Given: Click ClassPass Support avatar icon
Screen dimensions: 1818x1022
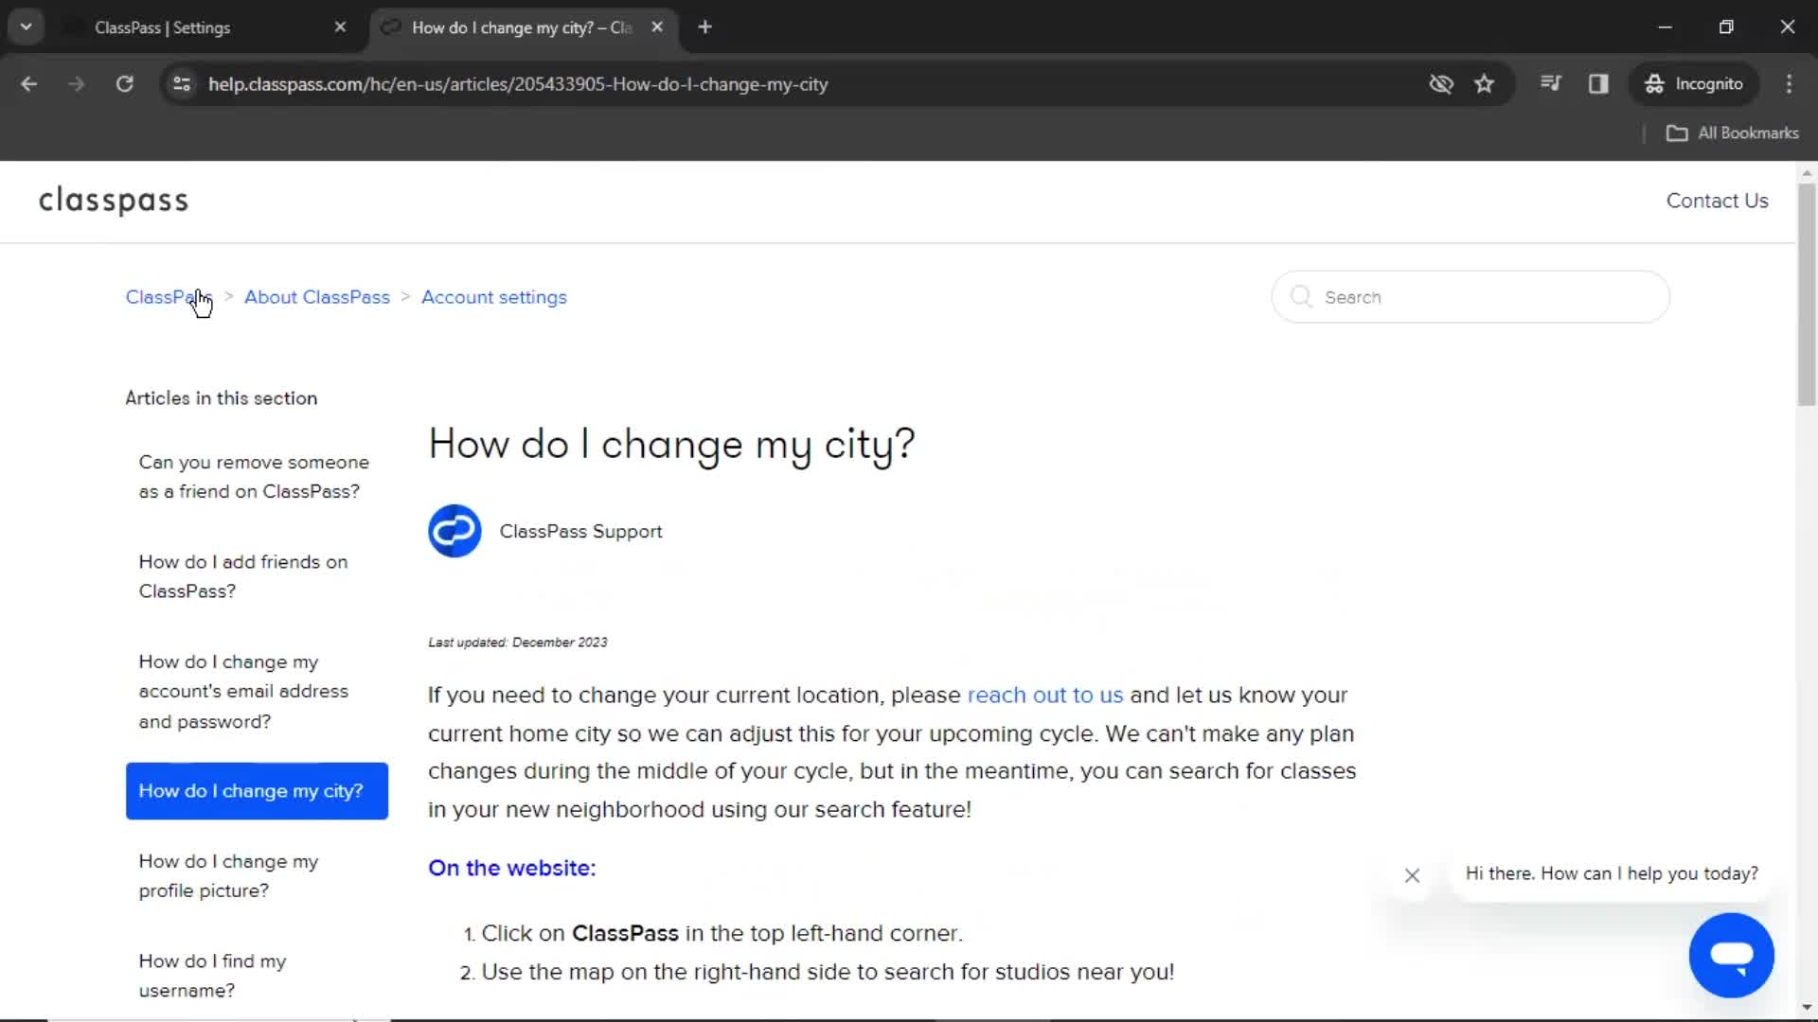Looking at the screenshot, I should pyautogui.click(x=454, y=531).
